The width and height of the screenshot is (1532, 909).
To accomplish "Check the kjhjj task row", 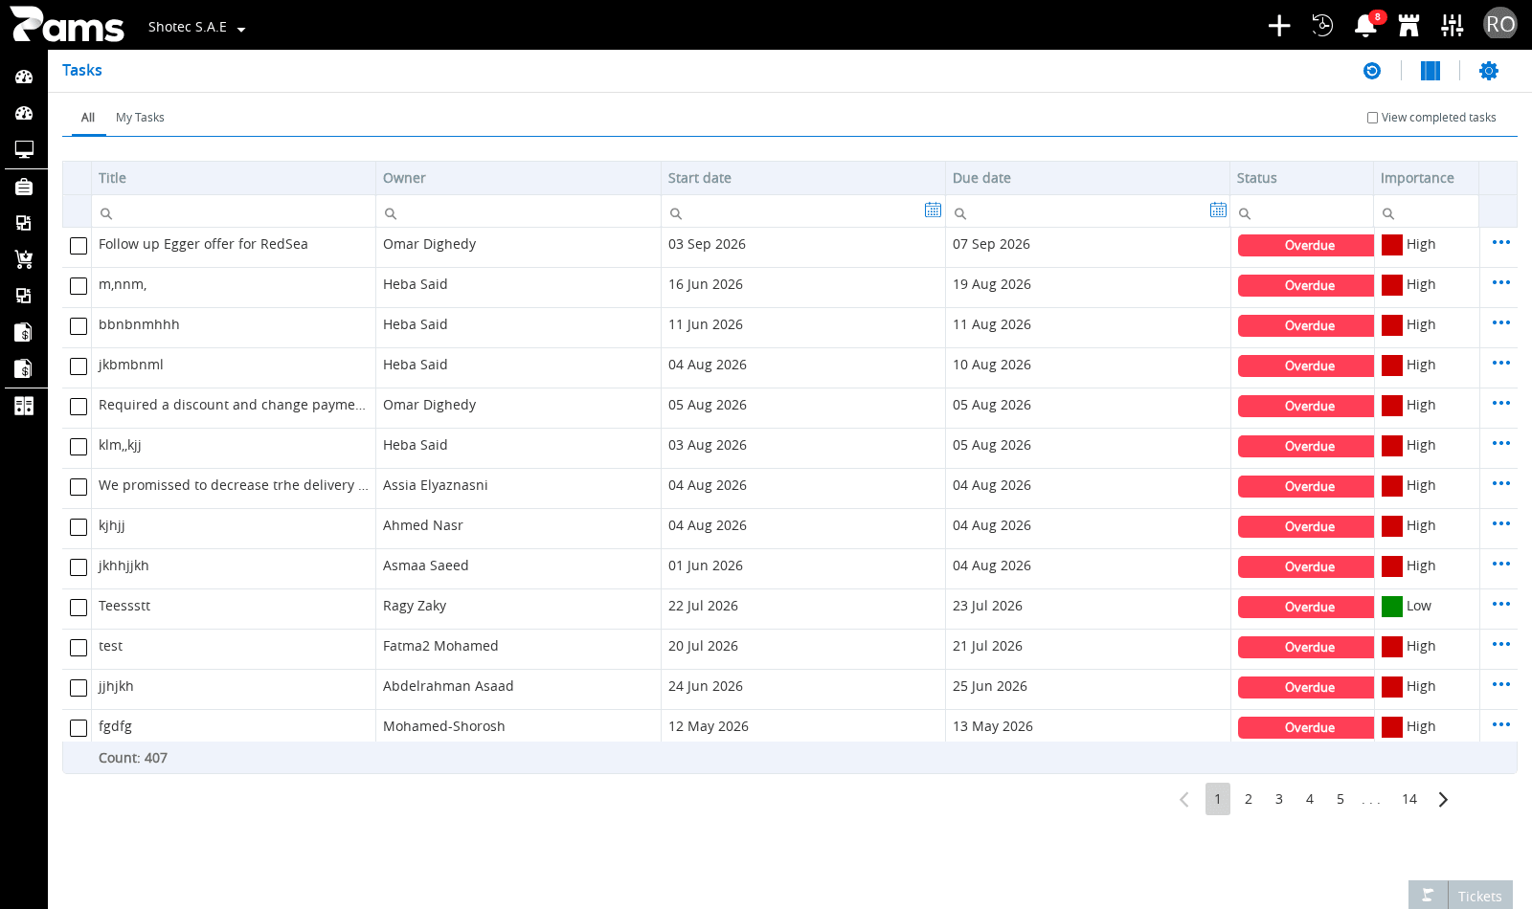I will 79,527.
